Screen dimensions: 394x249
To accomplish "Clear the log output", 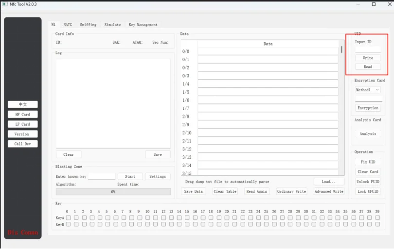I will point(69,154).
